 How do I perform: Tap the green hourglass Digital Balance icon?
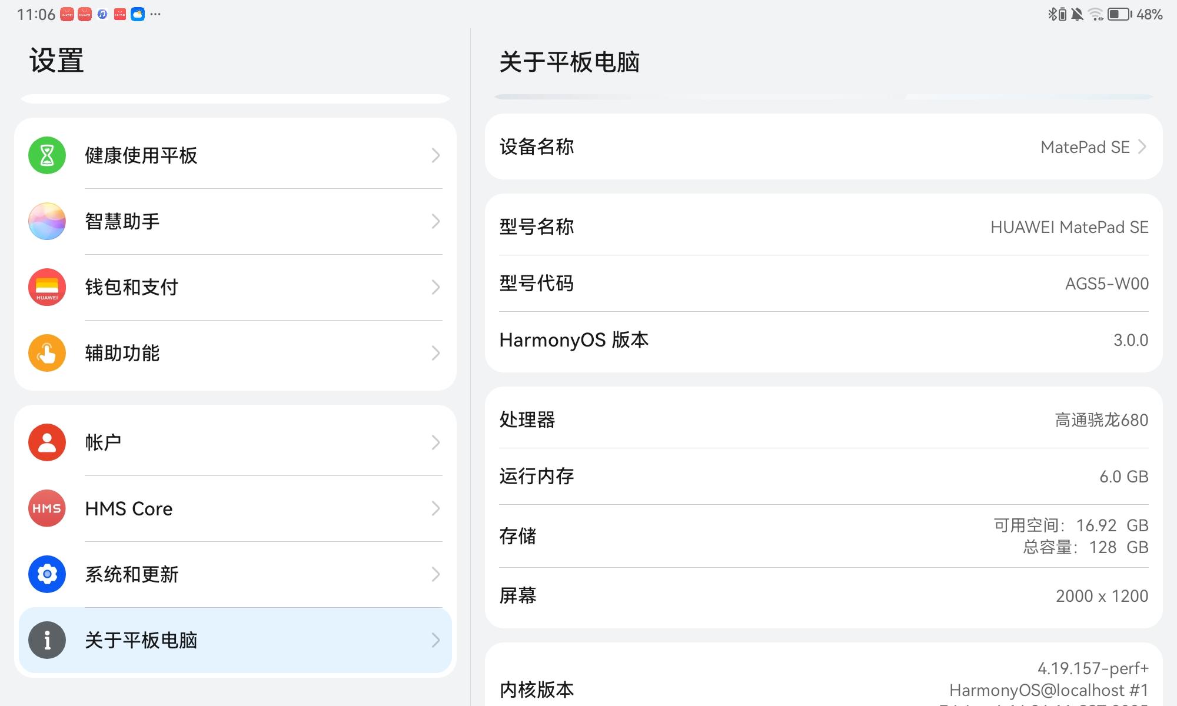tap(47, 155)
